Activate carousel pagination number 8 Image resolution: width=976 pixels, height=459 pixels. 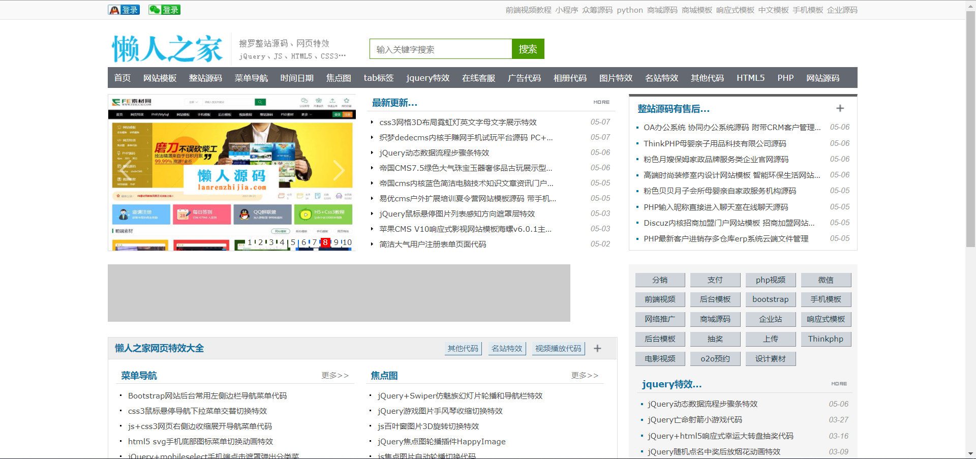pyautogui.click(x=325, y=242)
